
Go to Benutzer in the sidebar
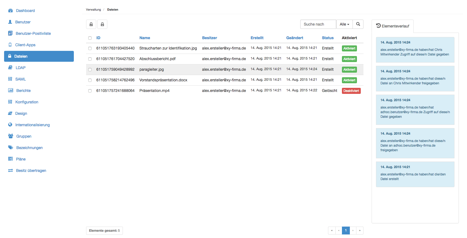pos(23,22)
